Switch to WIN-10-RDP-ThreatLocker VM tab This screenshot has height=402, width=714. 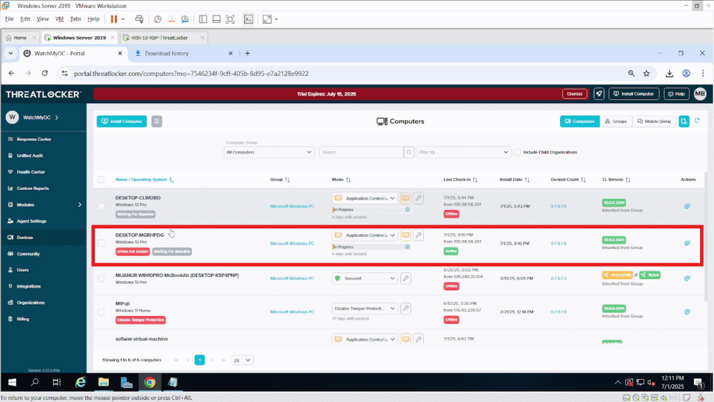(159, 38)
